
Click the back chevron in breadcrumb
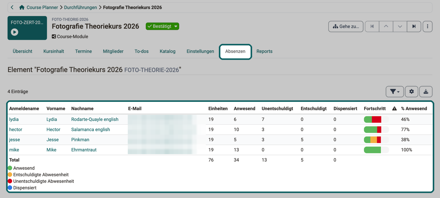(x=12, y=7)
